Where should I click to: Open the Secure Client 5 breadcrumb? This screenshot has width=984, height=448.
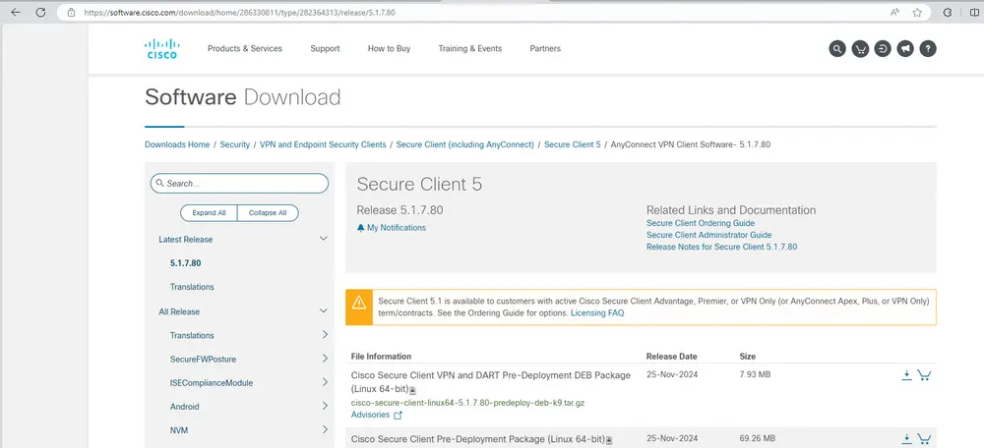pos(573,144)
